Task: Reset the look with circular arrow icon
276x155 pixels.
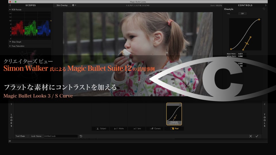Action: [x=81, y=136]
